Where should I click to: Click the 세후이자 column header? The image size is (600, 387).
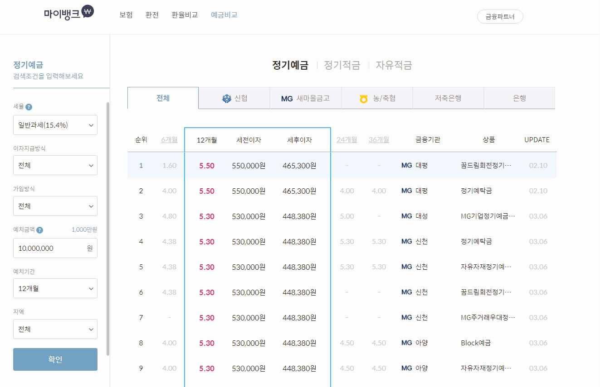pos(300,140)
